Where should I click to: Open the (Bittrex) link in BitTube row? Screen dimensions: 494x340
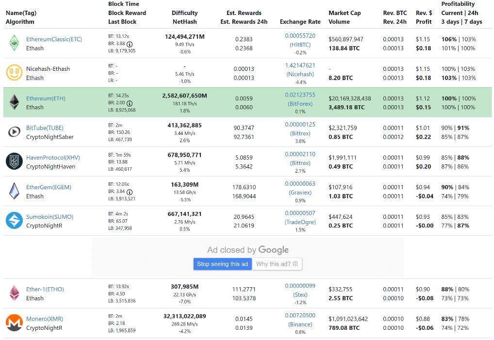click(x=300, y=133)
